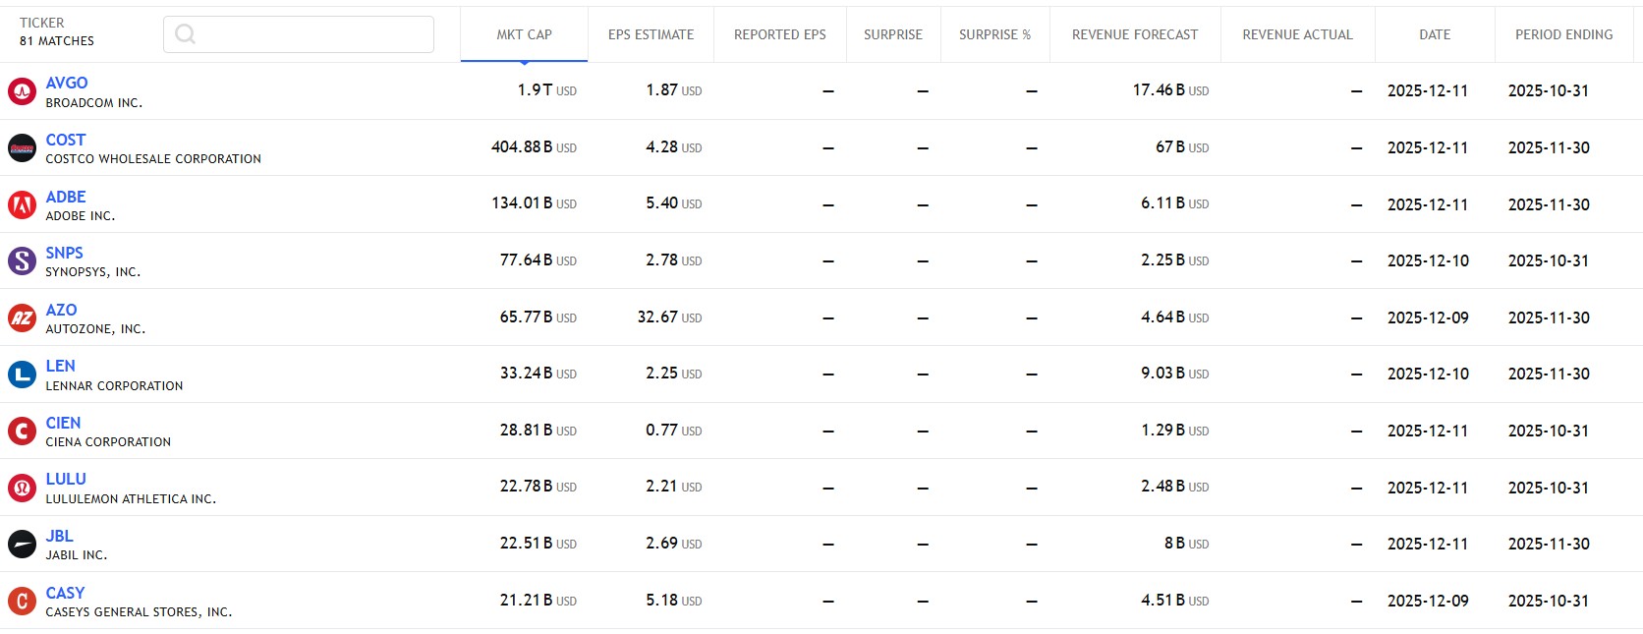Click the Caseys General Stores logo icon
This screenshot has height=634, width=1643.
point(22,601)
